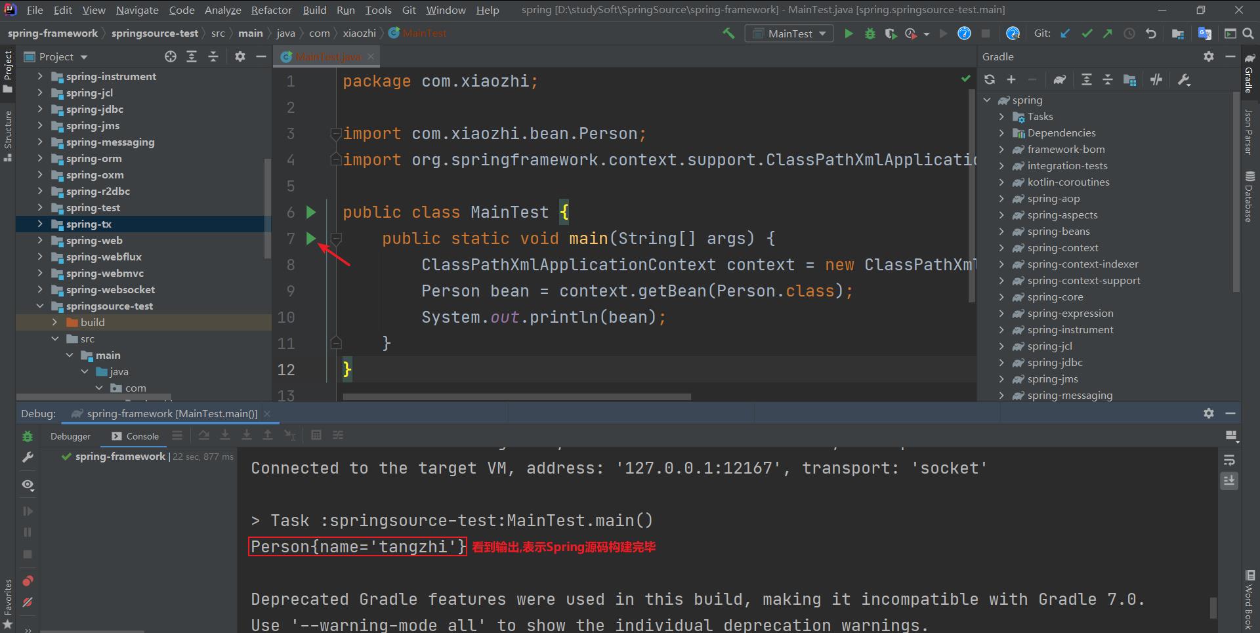Collapse the spring root in Gradle
Image resolution: width=1260 pixels, height=633 pixels.
[x=987, y=100]
